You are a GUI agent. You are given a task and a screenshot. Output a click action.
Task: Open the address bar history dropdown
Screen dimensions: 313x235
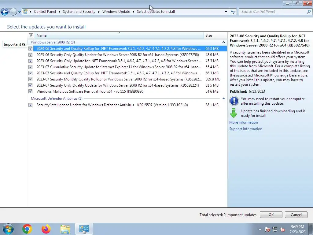[x=226, y=12]
